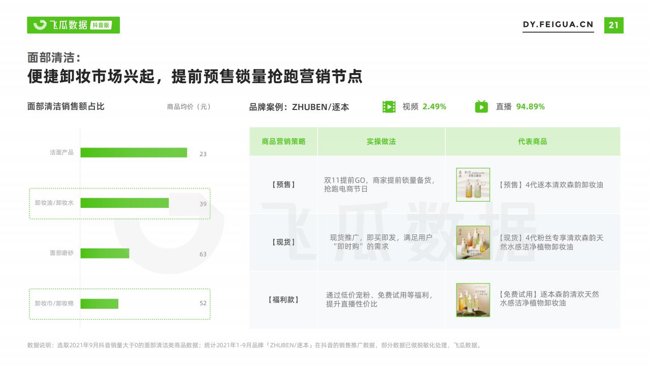Click the 面部清洁销售额占比 chart title
Image resolution: width=650 pixels, height=365 pixels.
[x=66, y=106]
